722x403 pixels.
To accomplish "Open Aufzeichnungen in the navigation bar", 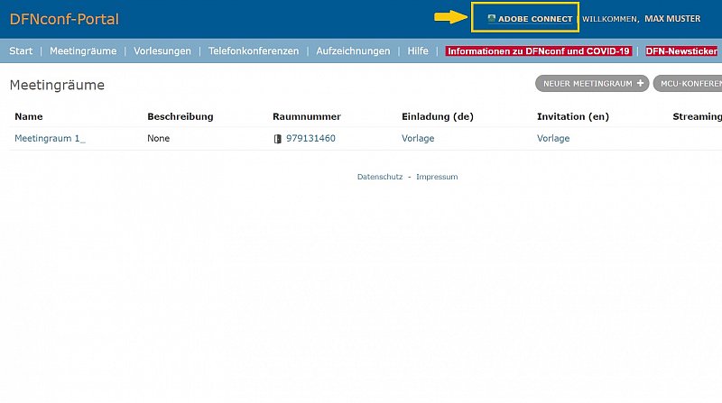I will pyautogui.click(x=353, y=51).
